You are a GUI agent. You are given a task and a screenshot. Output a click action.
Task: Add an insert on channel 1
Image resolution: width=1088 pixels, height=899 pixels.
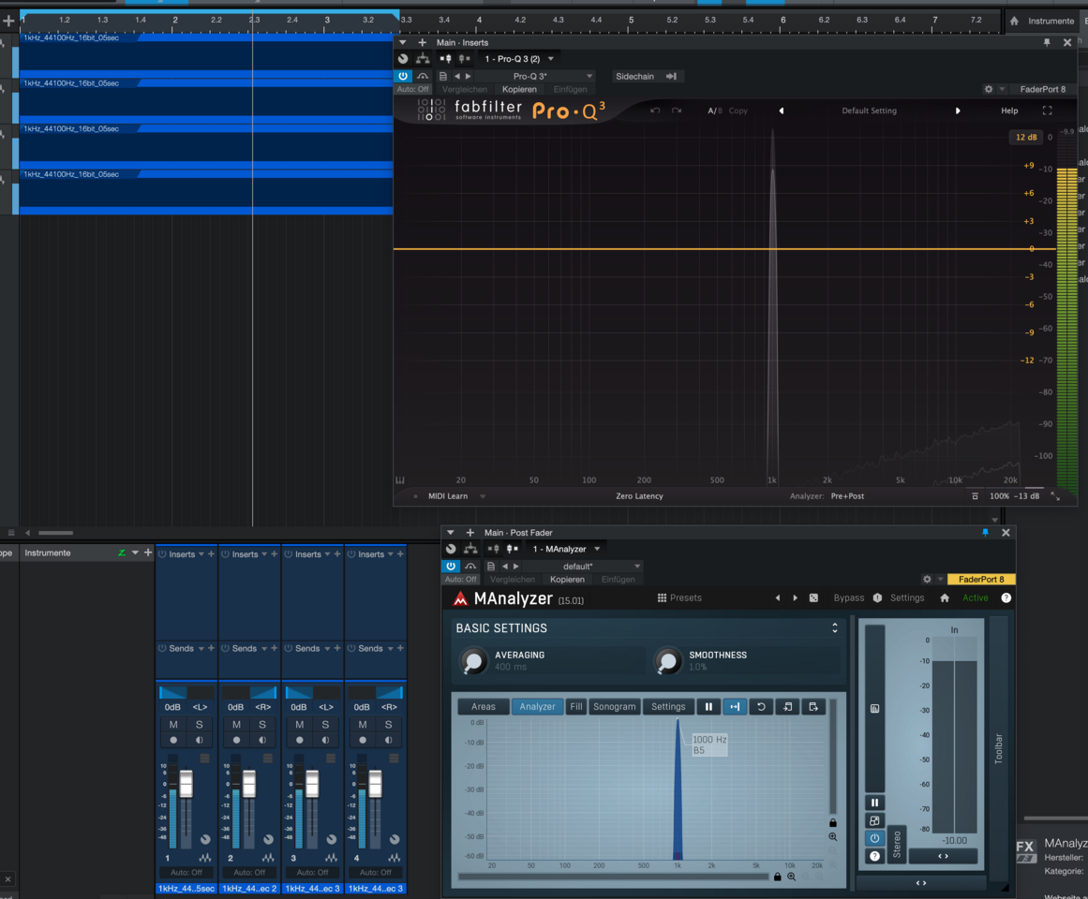pyautogui.click(x=211, y=554)
